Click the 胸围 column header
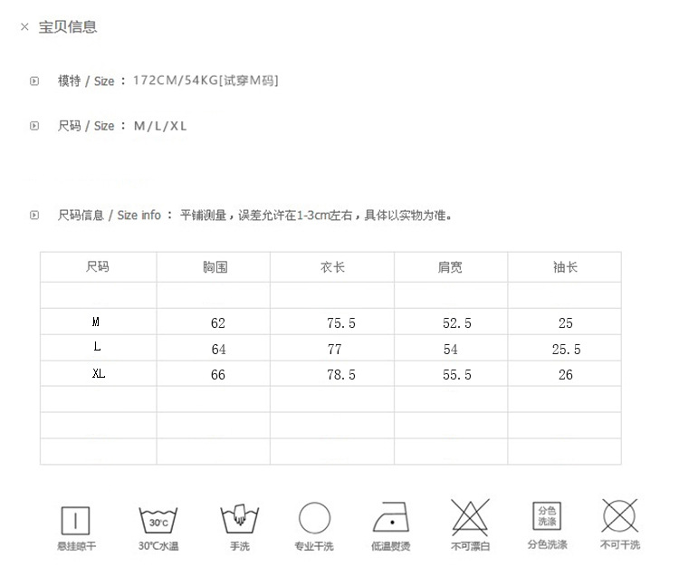 215,267
